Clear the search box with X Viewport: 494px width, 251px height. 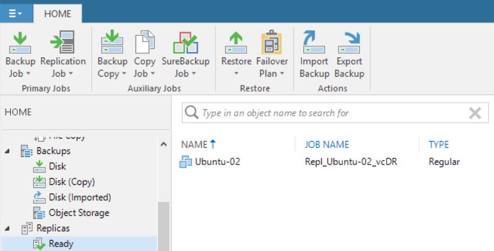tap(475, 113)
